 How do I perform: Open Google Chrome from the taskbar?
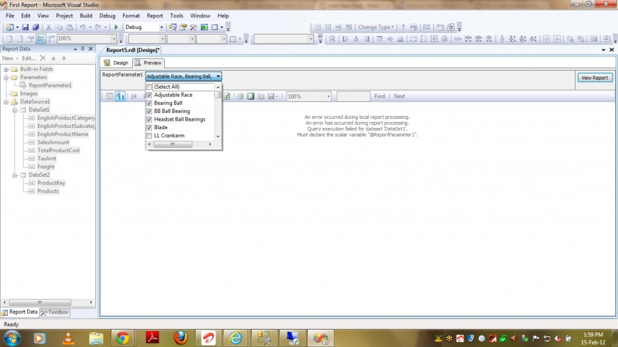tap(123, 337)
